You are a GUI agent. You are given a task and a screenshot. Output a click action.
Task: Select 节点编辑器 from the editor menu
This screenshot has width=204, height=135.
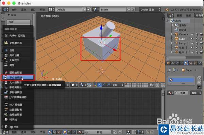pos(18,77)
